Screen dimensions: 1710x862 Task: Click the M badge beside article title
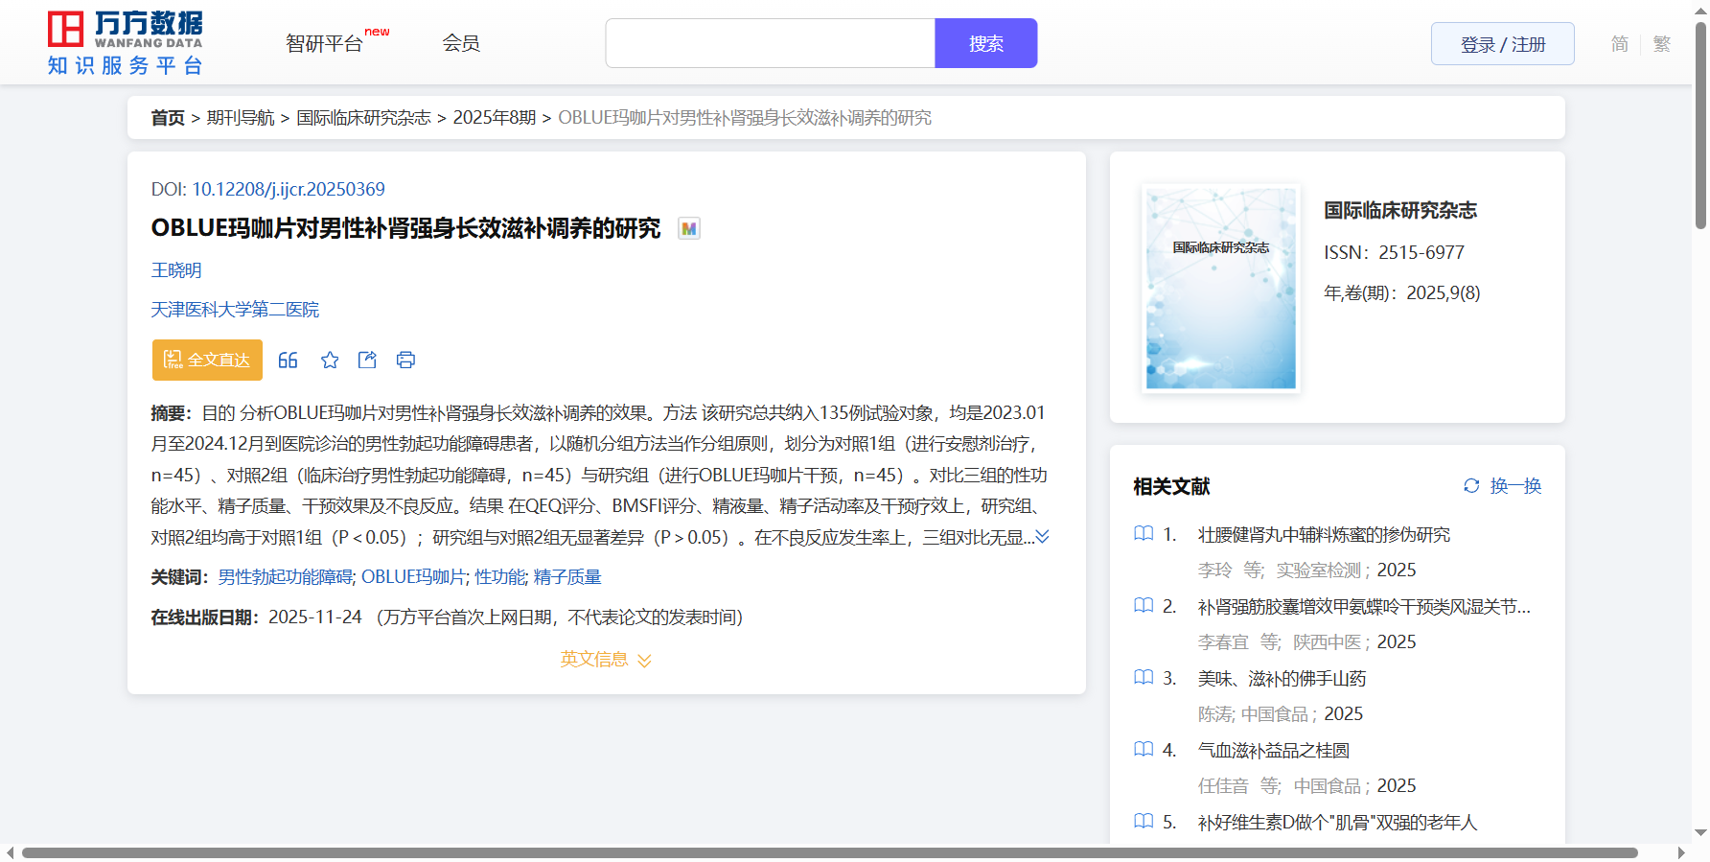pos(688,229)
